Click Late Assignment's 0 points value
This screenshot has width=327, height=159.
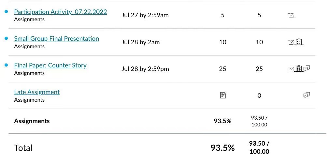[259, 95]
